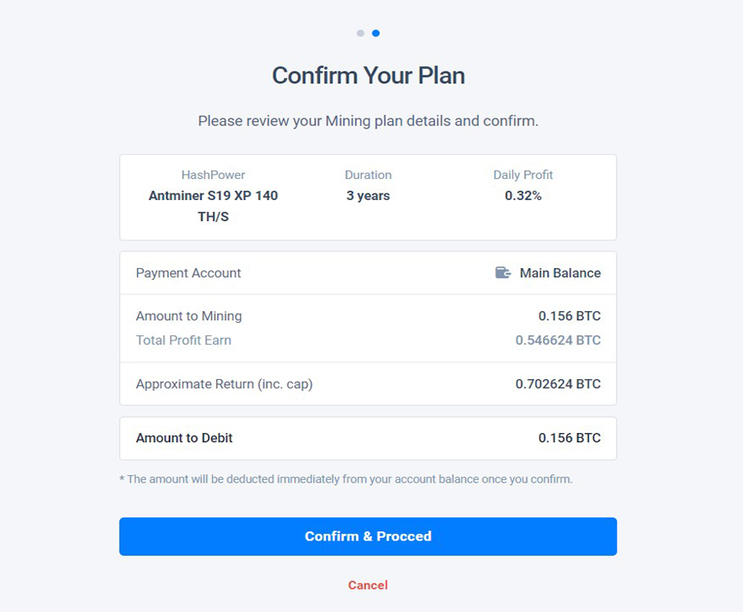Click the 0.32% daily profit value
The width and height of the screenshot is (743, 612).
pyautogui.click(x=523, y=196)
